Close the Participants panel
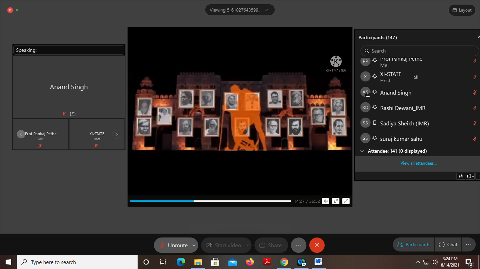 [478, 37]
